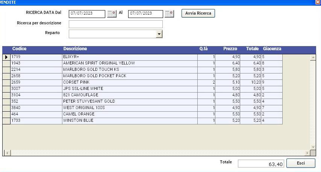The height and width of the screenshot is (172, 321).
Task: Click the current row indicator arrow
Action: (6, 57)
